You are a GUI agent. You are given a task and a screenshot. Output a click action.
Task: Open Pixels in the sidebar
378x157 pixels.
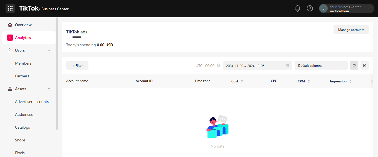click(x=20, y=153)
